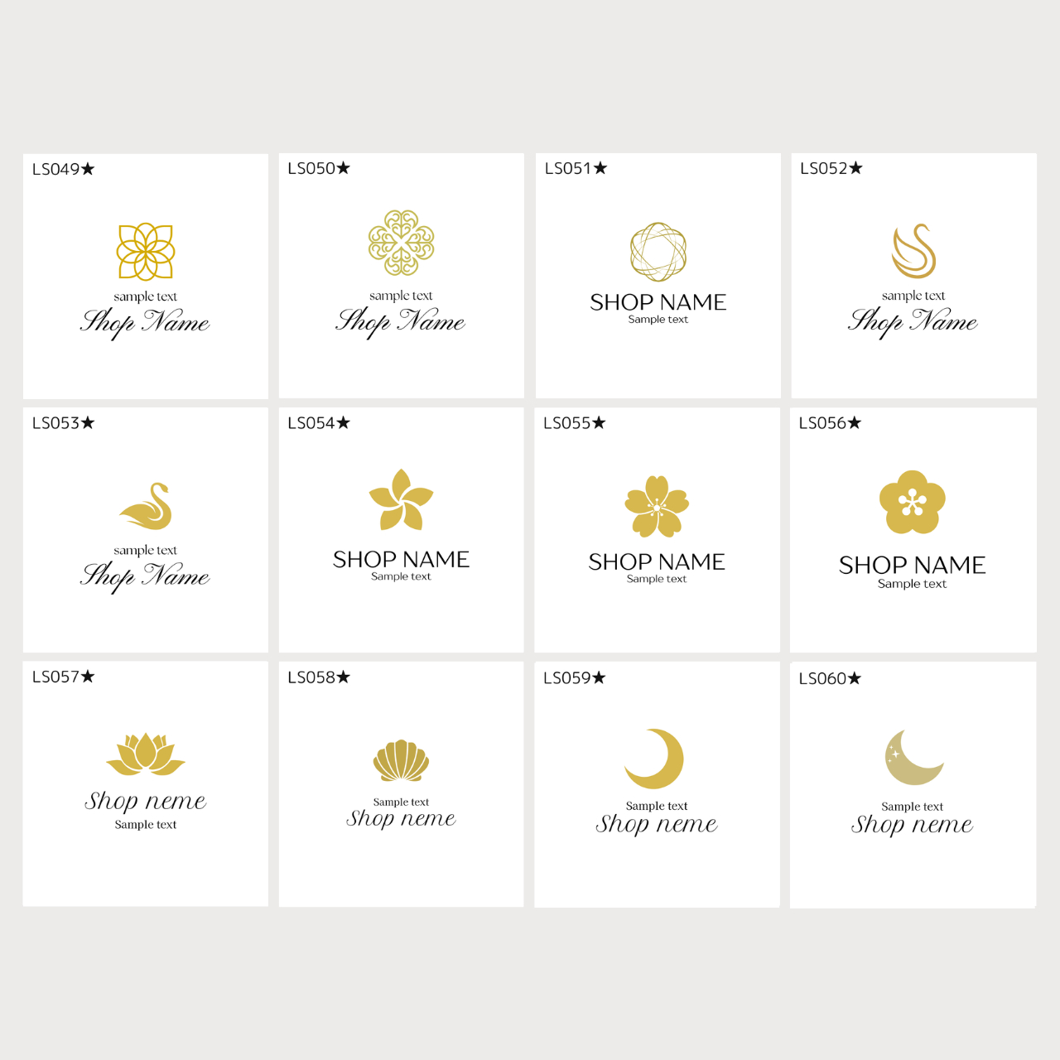The image size is (1060, 1060).
Task: Select the ornamental clover icon in LS050
Action: [x=402, y=243]
